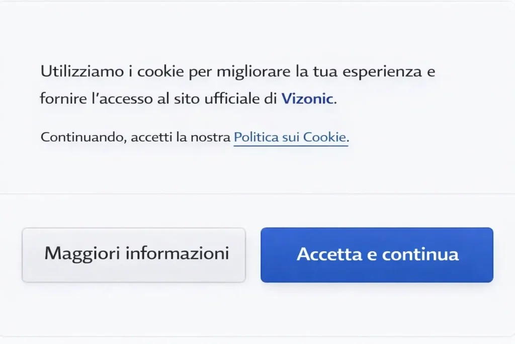This screenshot has height=344, width=515.
Task: Click the word accetti in the notice
Action: pyautogui.click(x=150, y=137)
